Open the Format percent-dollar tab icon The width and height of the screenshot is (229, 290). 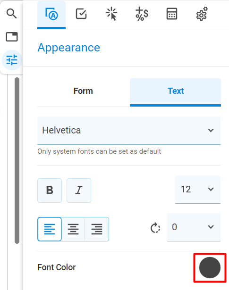click(142, 14)
